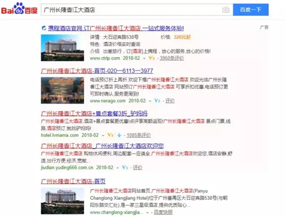Viewport: 286px width, 217px height.
Task: Open the Baidu logo homepage
Action: tap(19, 9)
